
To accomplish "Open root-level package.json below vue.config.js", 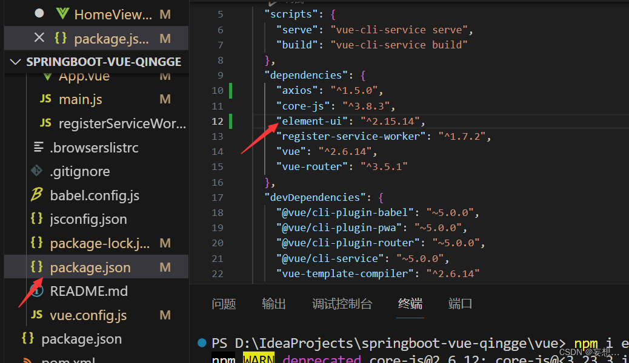I will pos(82,339).
